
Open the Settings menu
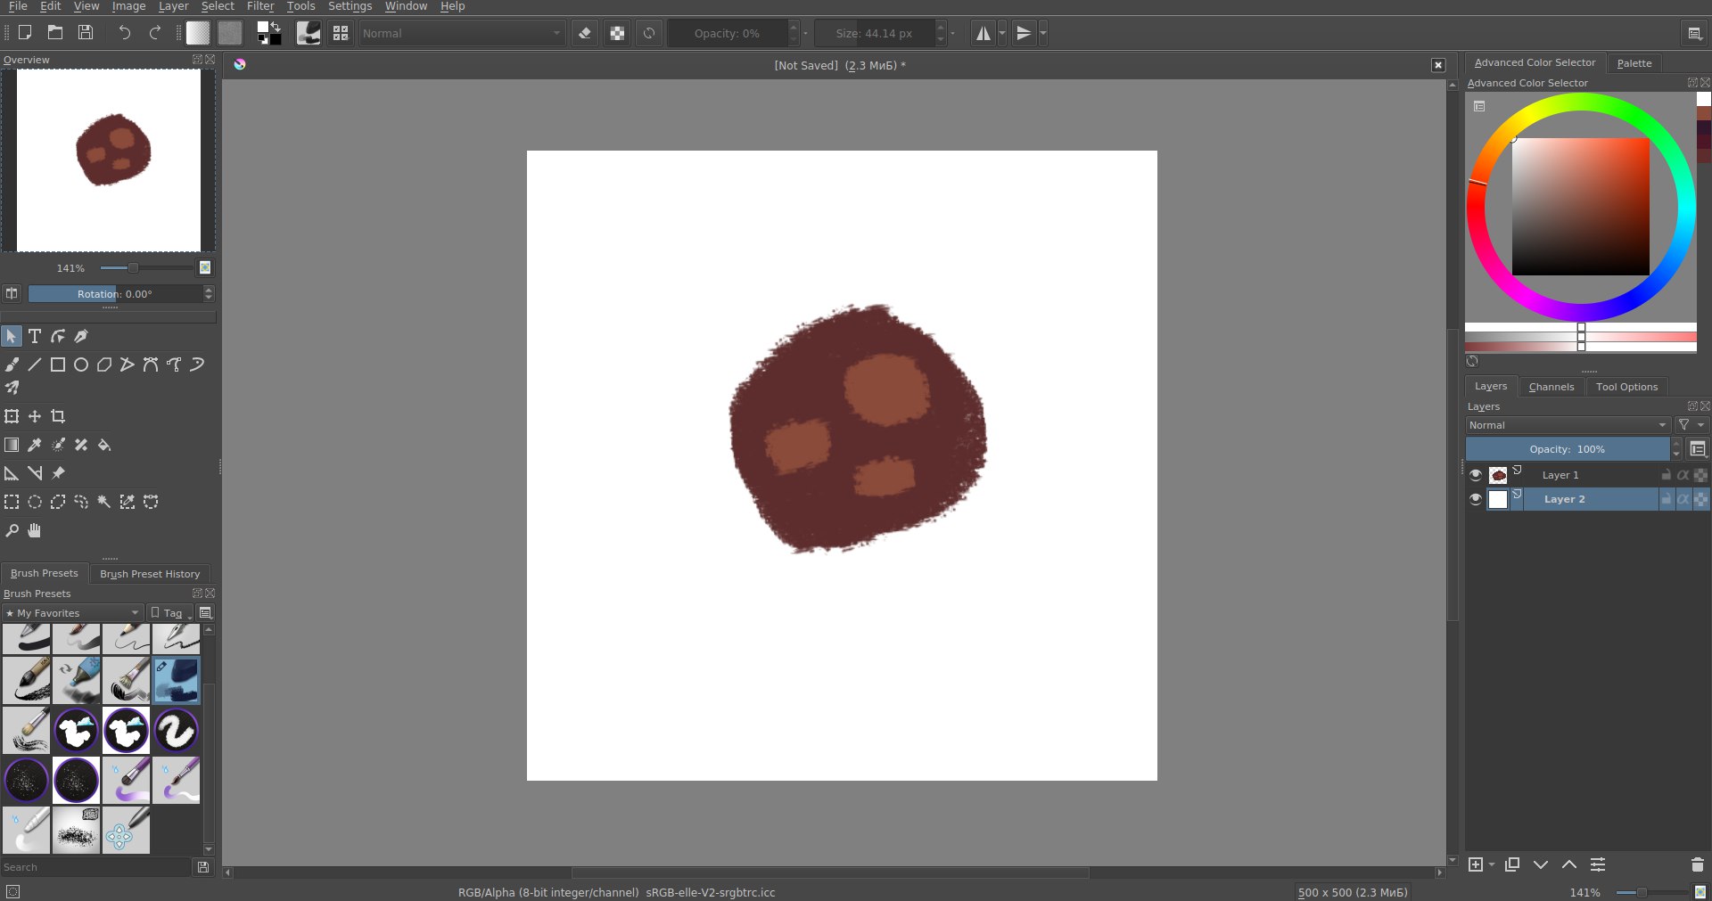tap(350, 6)
